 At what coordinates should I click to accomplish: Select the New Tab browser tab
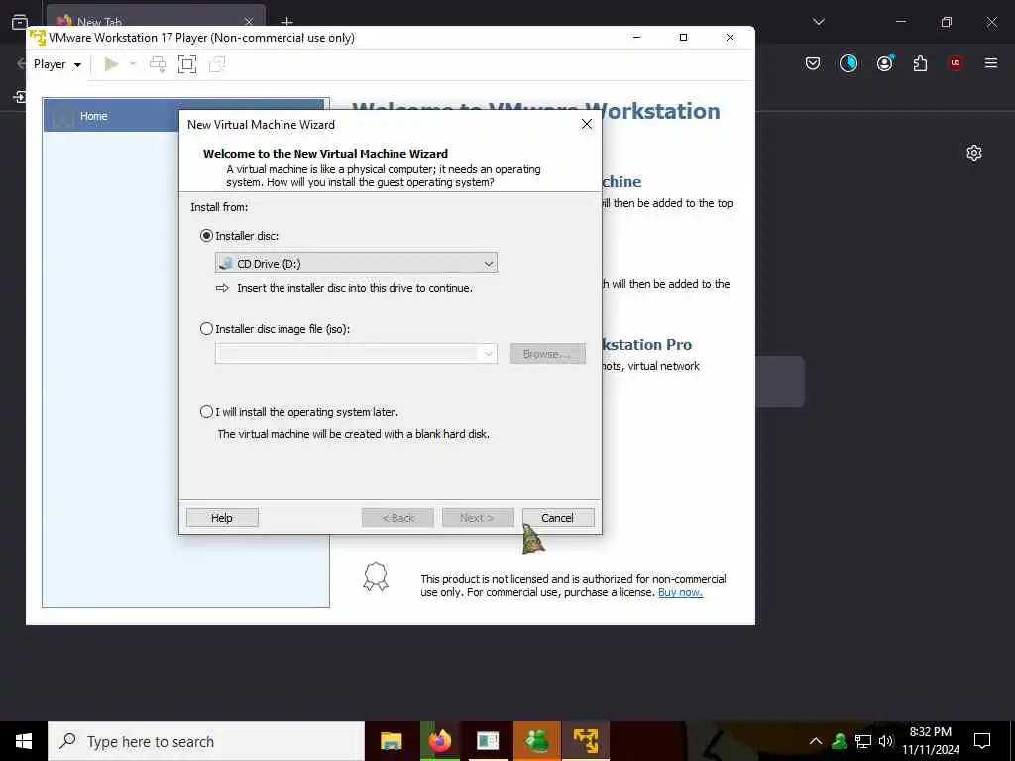[x=156, y=18]
